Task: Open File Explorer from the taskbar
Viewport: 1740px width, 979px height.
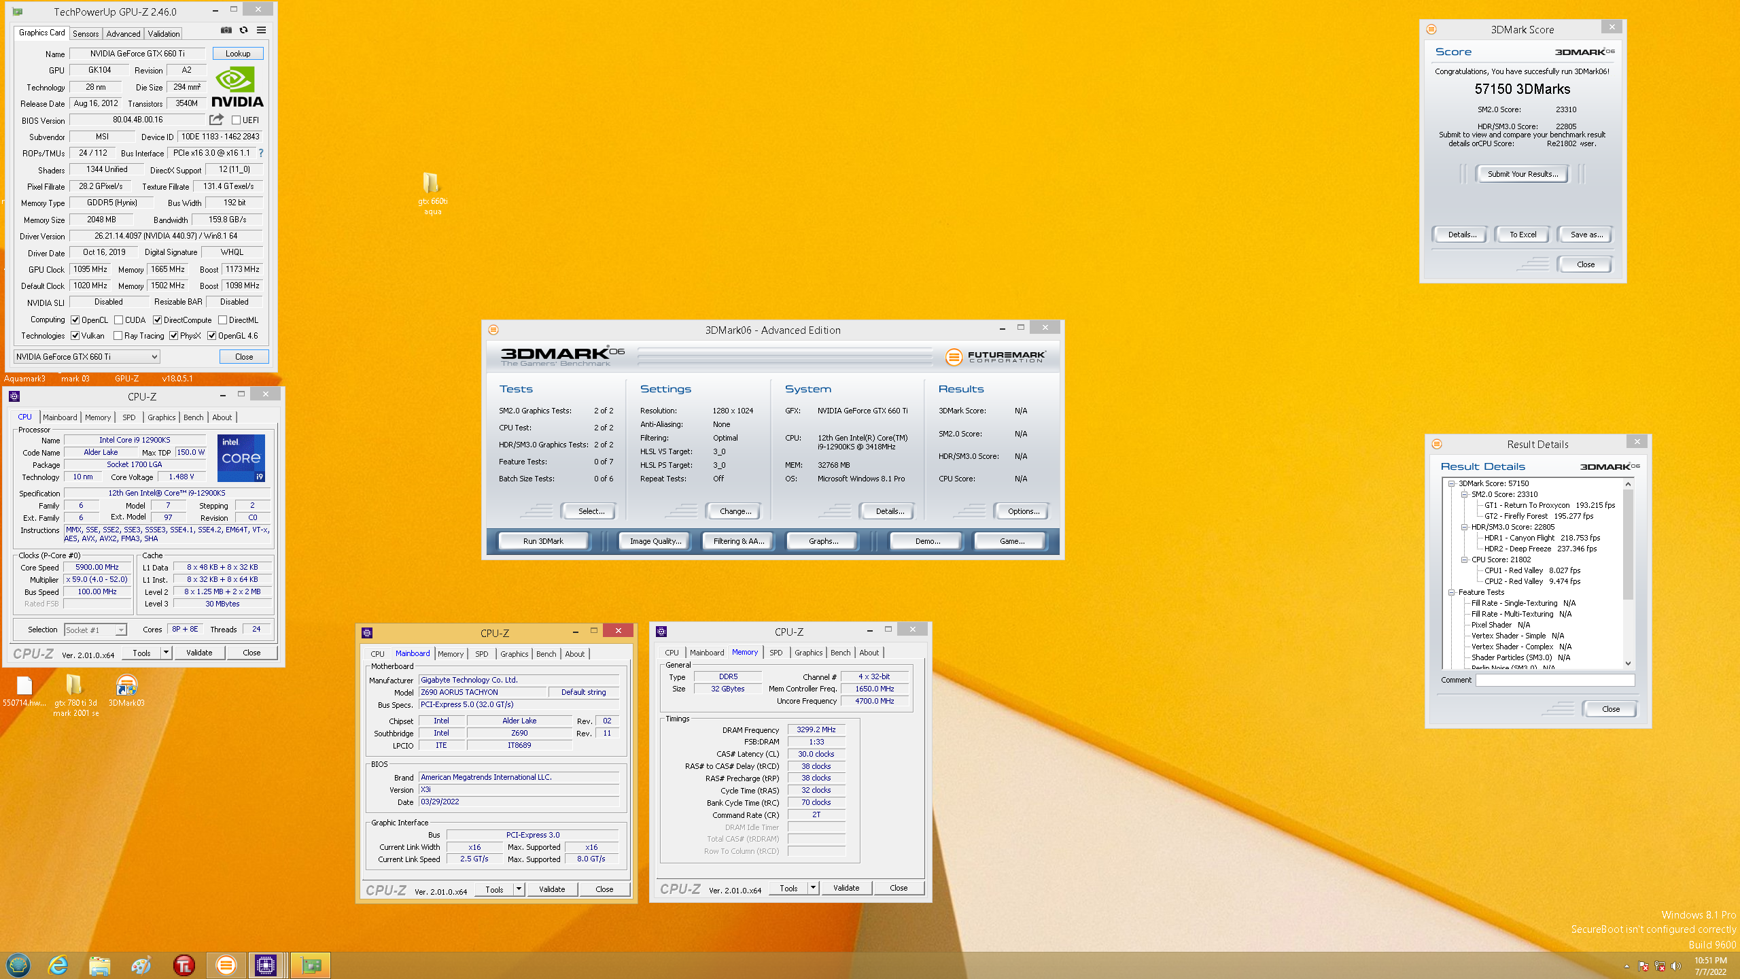Action: point(100,965)
